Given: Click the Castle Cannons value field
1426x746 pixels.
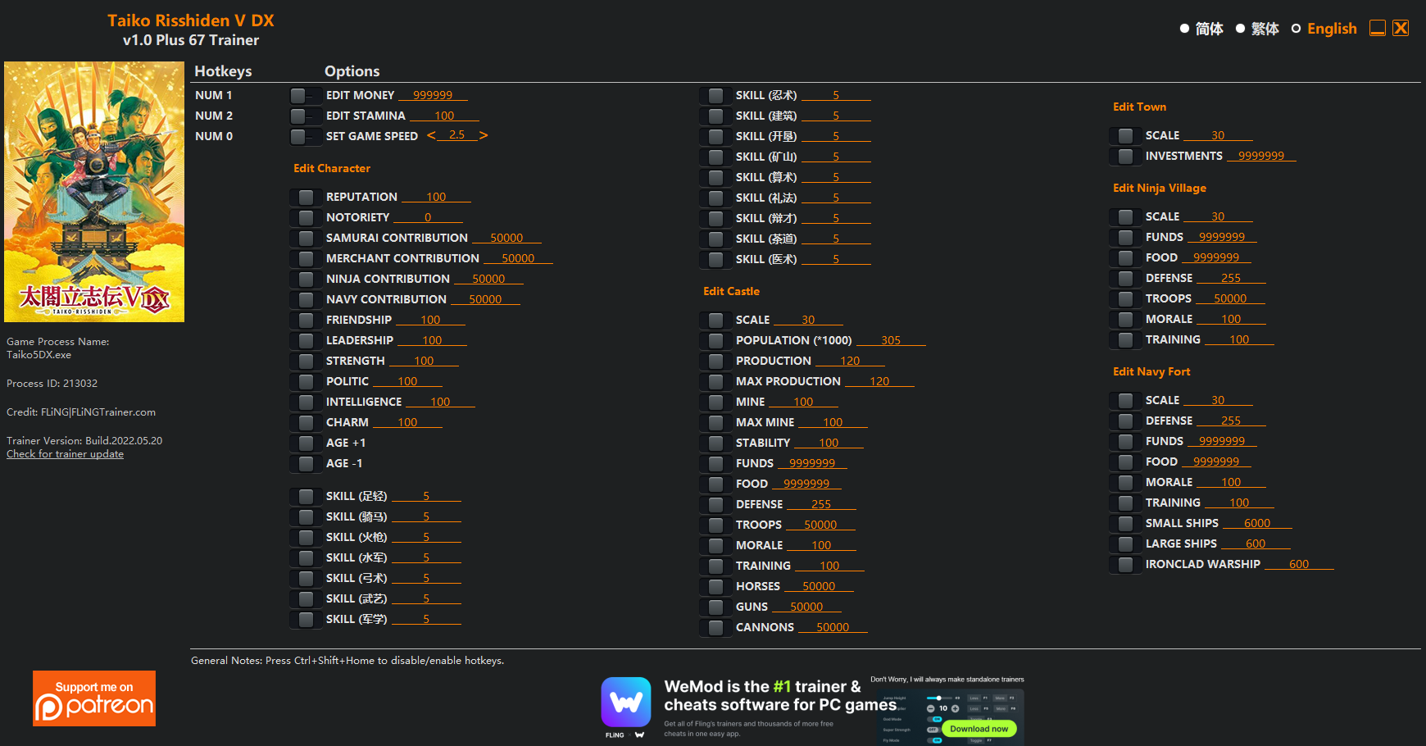Looking at the screenshot, I should coord(832,627).
